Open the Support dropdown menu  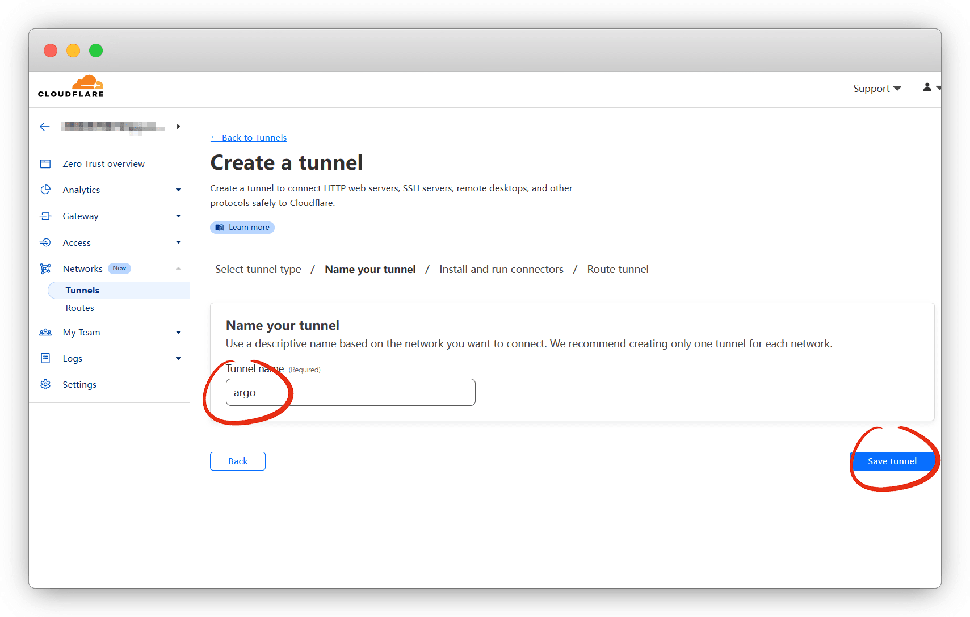point(876,89)
